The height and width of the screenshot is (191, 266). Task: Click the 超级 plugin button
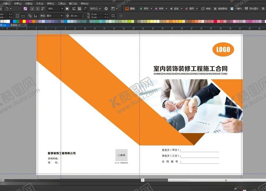(174, 9)
